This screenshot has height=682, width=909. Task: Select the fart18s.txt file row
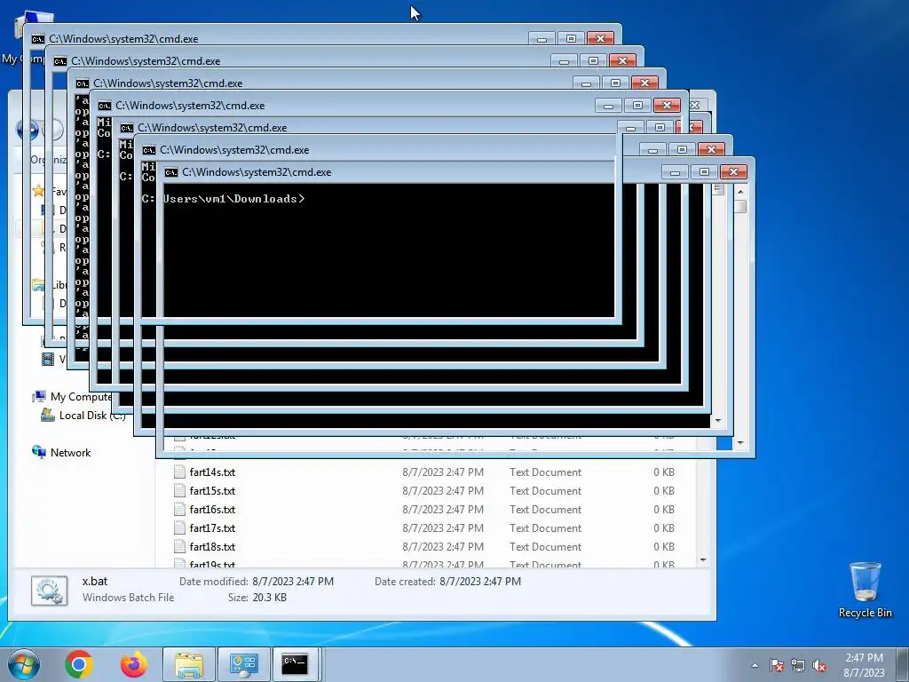tap(426, 546)
